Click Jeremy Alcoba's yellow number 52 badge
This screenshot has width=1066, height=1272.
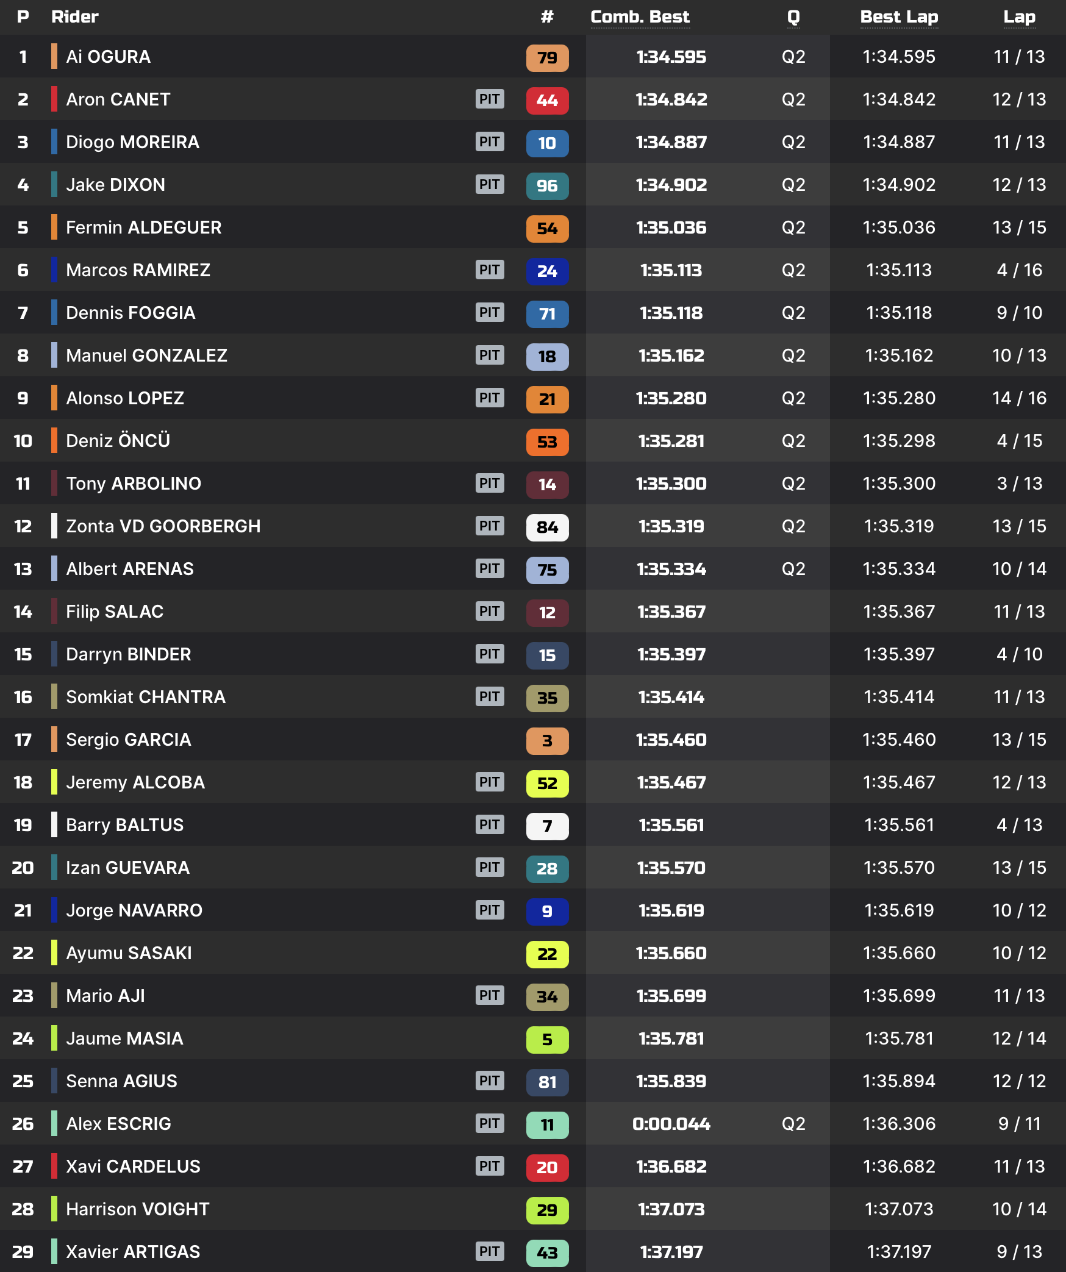(x=547, y=783)
